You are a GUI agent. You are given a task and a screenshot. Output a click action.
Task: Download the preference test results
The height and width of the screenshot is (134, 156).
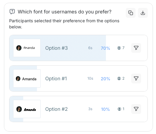pos(143,13)
